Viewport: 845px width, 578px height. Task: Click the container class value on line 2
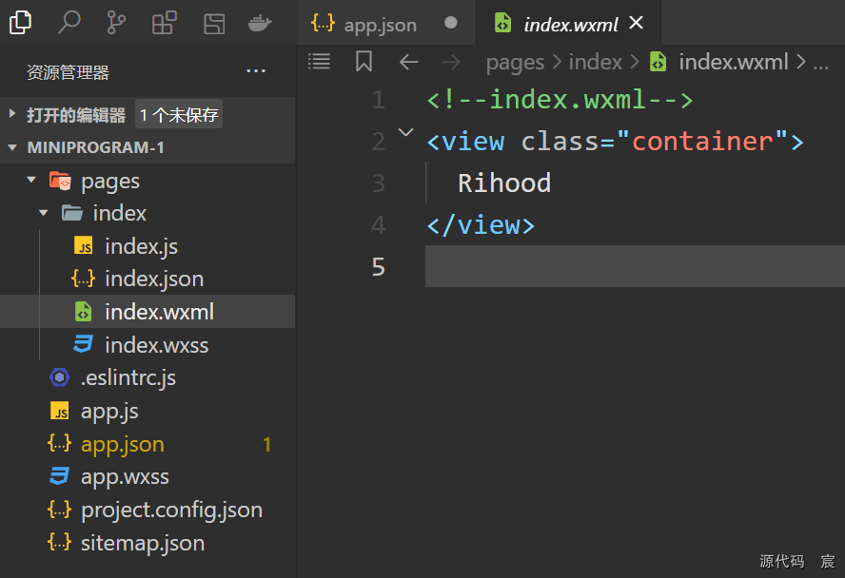point(702,142)
